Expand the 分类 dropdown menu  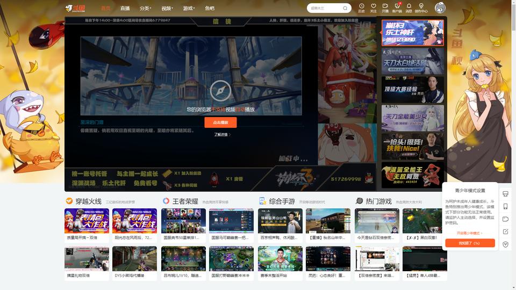point(145,8)
